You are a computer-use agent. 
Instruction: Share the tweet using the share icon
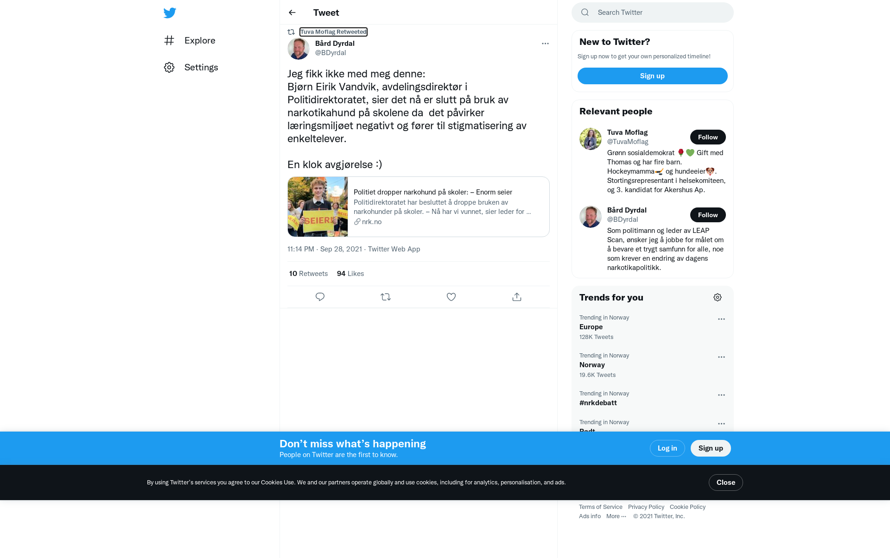point(517,297)
